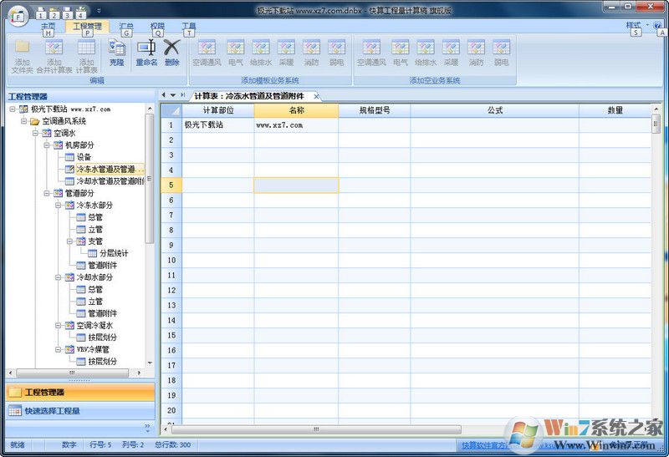The height and width of the screenshot is (457, 669).
Task: Switch to the 主页 ribbon tab
Action: (49, 26)
